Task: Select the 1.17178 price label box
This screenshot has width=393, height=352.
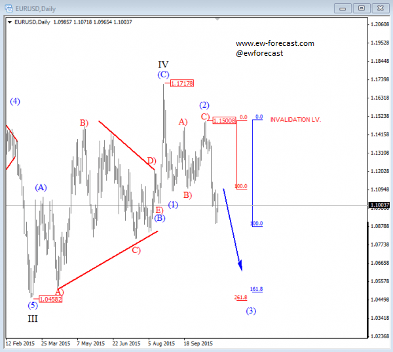Action: (x=182, y=83)
